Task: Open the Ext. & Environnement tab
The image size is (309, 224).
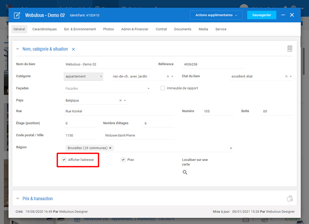Action: coord(80,29)
